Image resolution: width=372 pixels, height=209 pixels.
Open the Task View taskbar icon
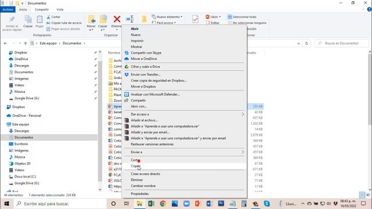point(127,204)
